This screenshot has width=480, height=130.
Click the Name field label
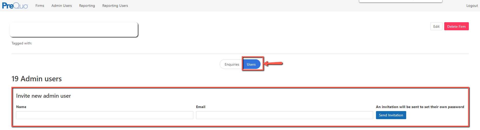(21, 107)
